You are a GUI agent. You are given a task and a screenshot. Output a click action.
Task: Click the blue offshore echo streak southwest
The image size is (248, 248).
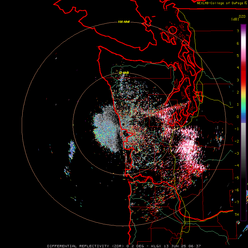(x=72, y=149)
